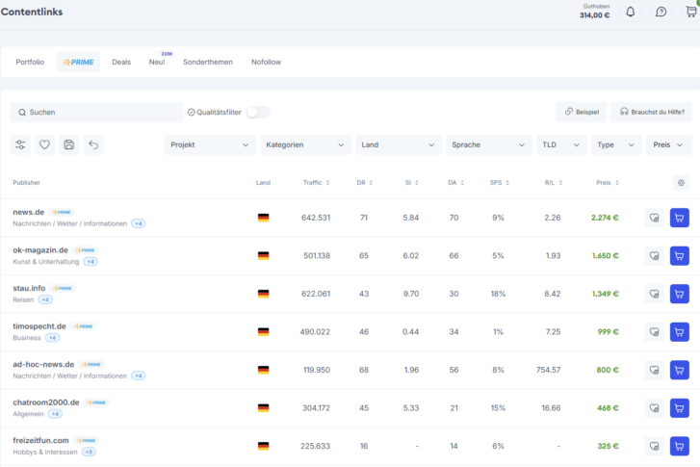The width and height of the screenshot is (700, 467).
Task: Click into the Suchen search field
Action: tap(96, 112)
